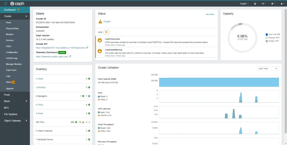Click the CephHealthWarning warning icon

pyautogui.click(x=100, y=51)
